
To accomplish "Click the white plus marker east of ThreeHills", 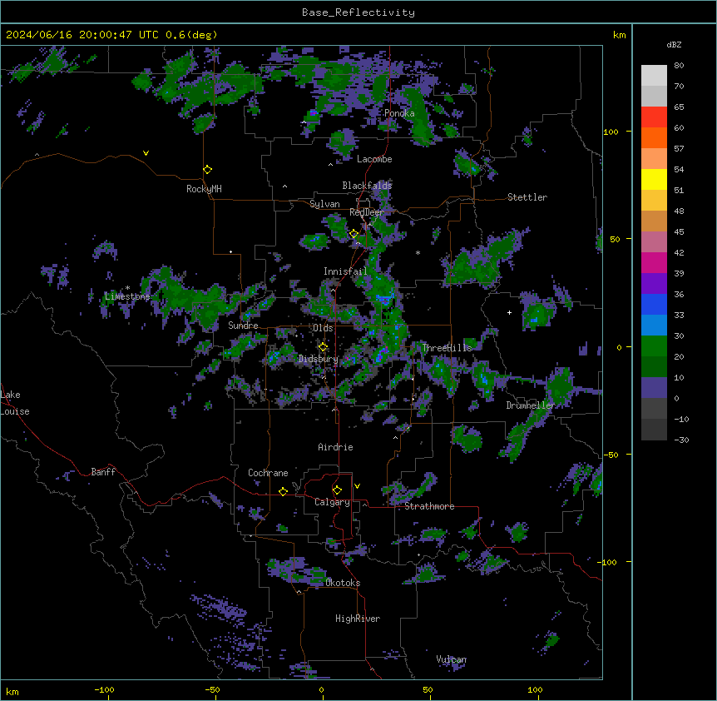I will click(x=509, y=312).
